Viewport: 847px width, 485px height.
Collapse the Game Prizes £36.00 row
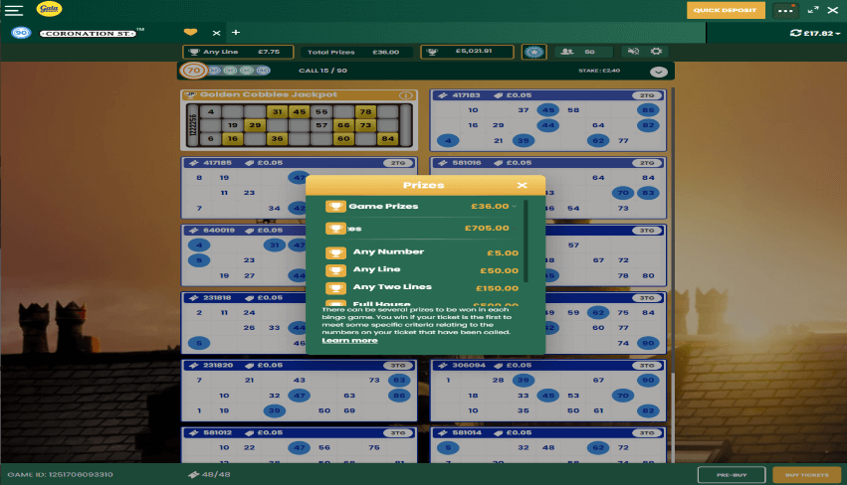[x=514, y=206]
